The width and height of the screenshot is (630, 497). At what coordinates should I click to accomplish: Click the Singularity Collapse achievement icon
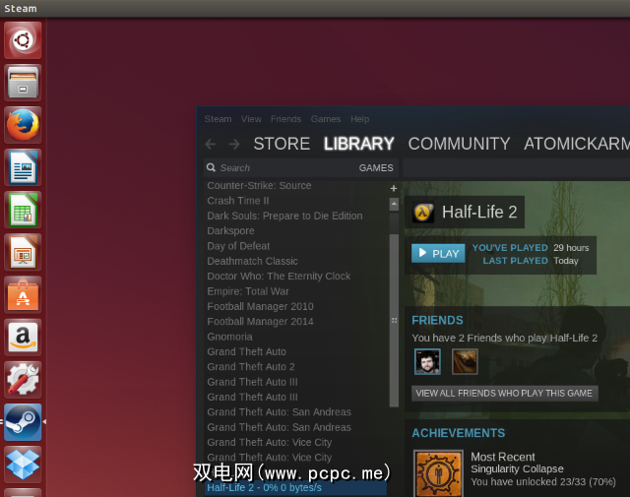pos(438,473)
